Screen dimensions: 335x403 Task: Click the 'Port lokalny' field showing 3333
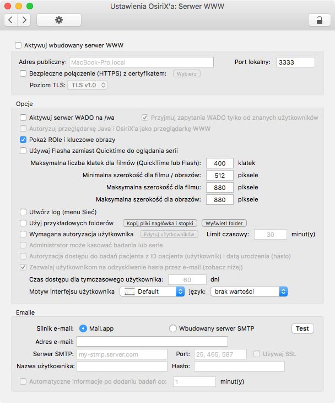click(296, 62)
